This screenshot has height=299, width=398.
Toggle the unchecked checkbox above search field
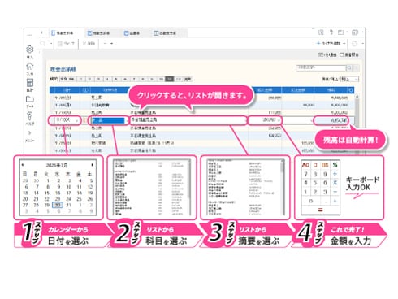342,54
